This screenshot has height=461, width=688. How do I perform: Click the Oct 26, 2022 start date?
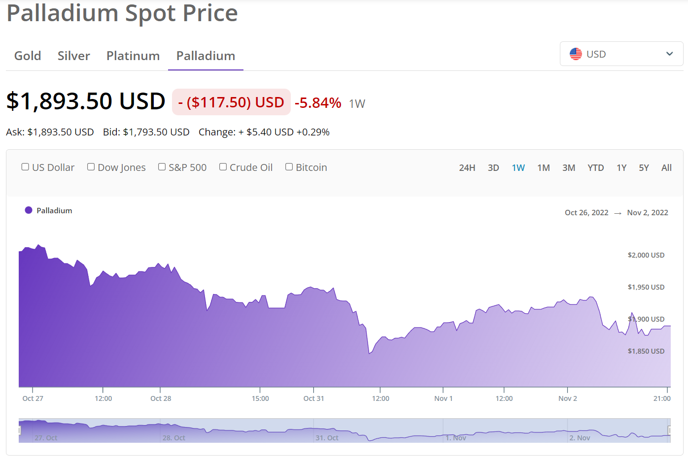click(586, 213)
